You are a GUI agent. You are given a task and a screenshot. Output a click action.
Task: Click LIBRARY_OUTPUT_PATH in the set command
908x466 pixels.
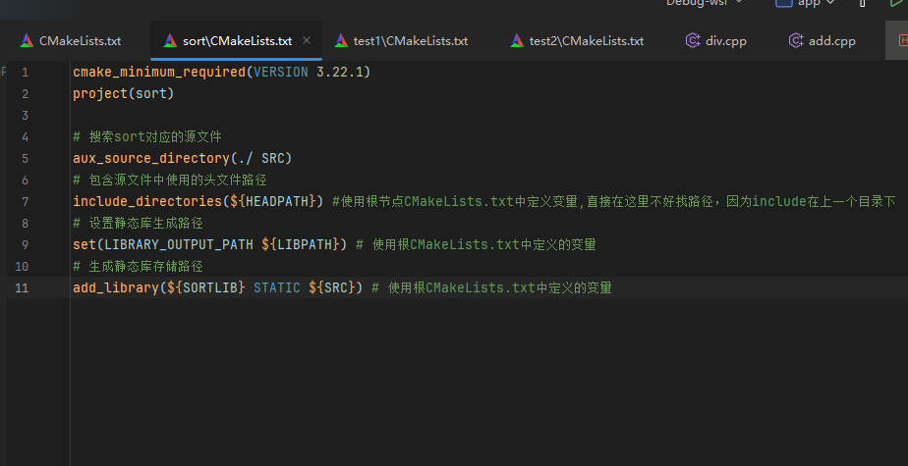[179, 244]
